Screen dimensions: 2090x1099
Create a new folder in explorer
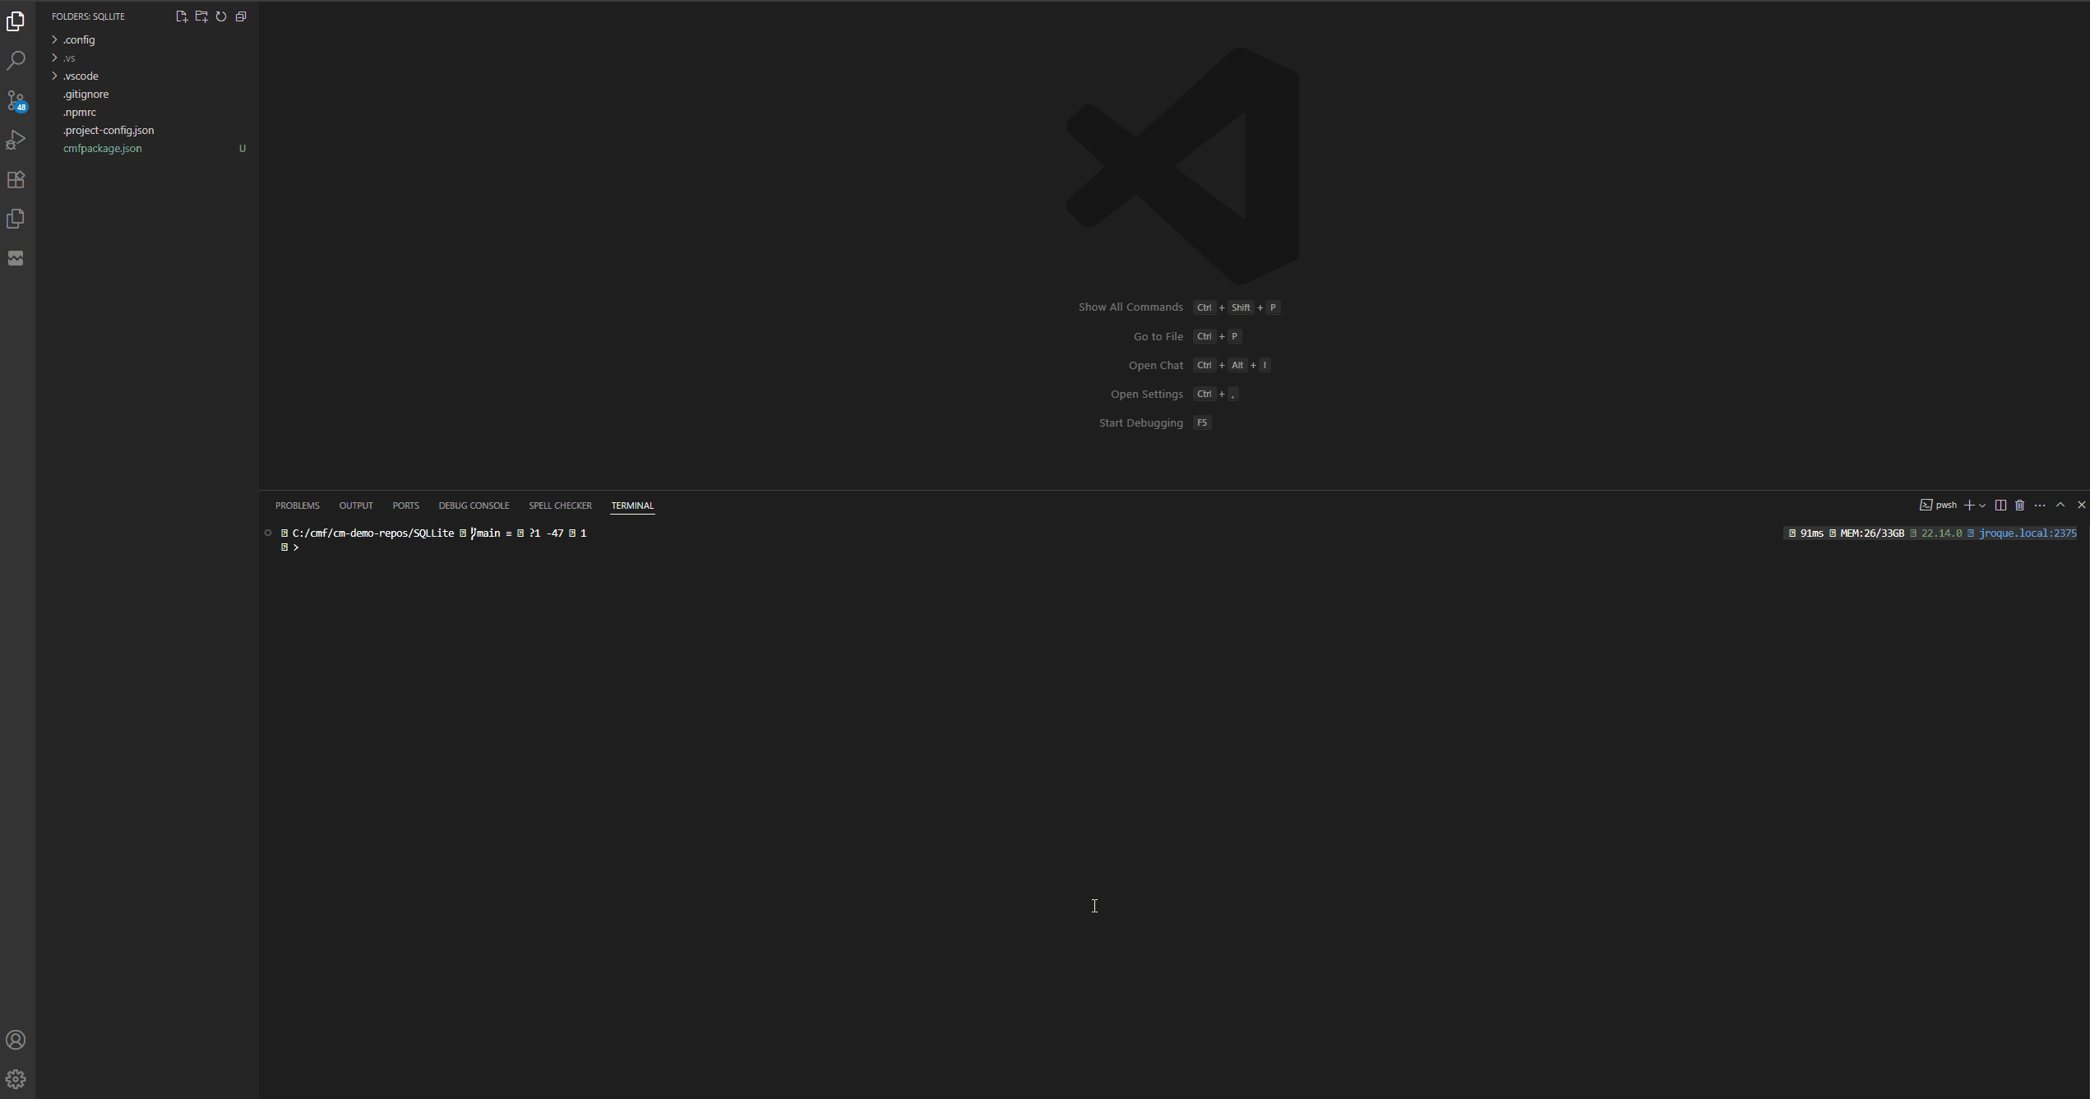click(201, 16)
